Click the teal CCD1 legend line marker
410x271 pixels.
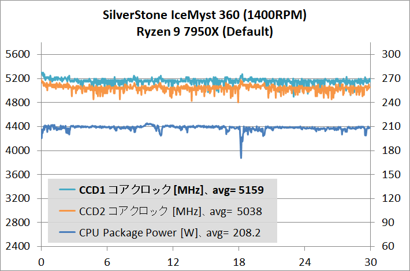coord(67,189)
